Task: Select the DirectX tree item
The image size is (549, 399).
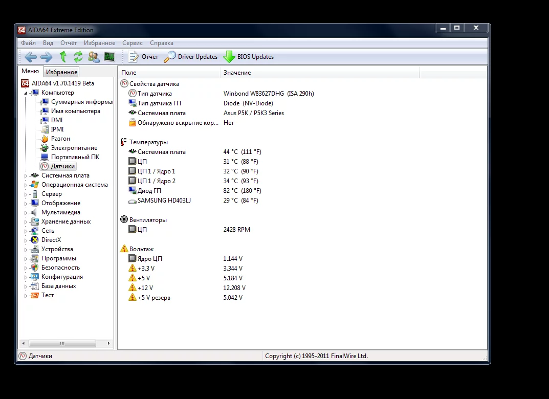Action: click(51, 240)
